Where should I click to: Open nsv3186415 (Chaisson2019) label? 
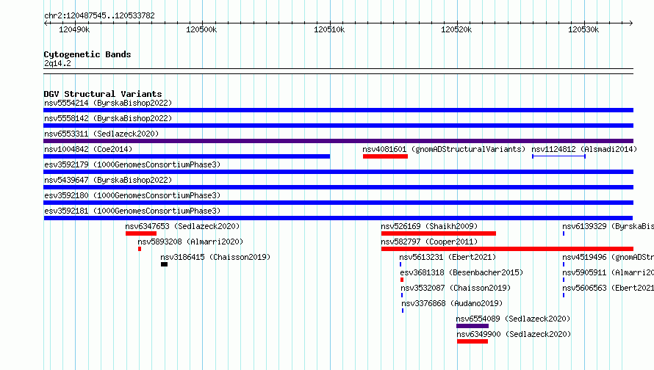215,257
